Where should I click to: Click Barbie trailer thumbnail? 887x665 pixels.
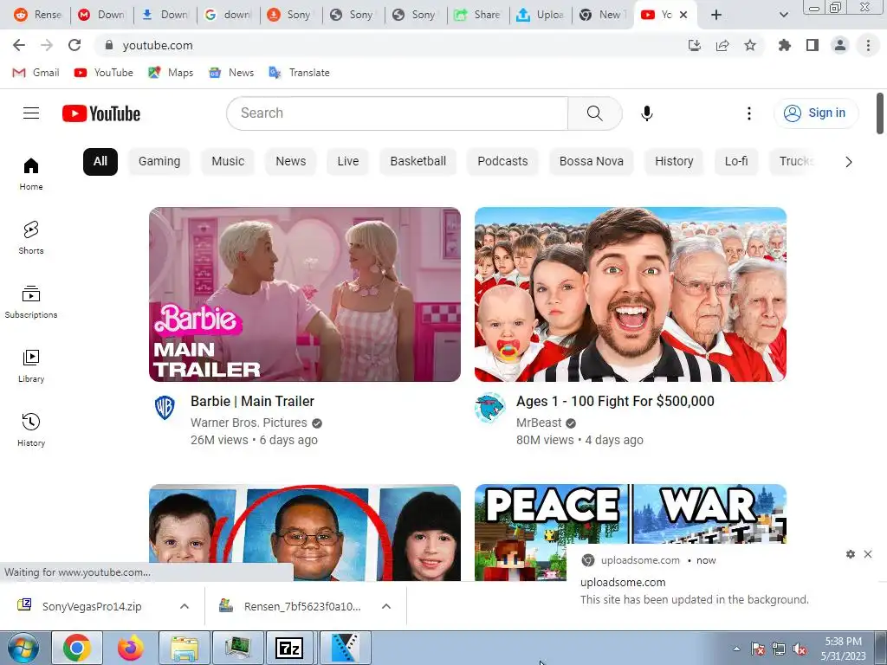pos(305,294)
